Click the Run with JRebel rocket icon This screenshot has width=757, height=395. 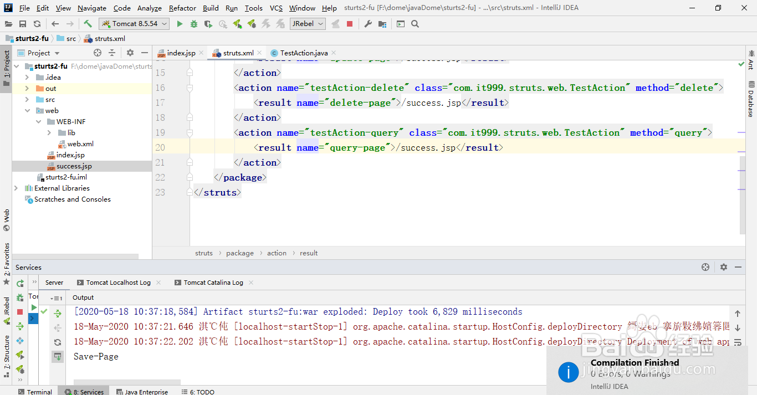pyautogui.click(x=237, y=24)
